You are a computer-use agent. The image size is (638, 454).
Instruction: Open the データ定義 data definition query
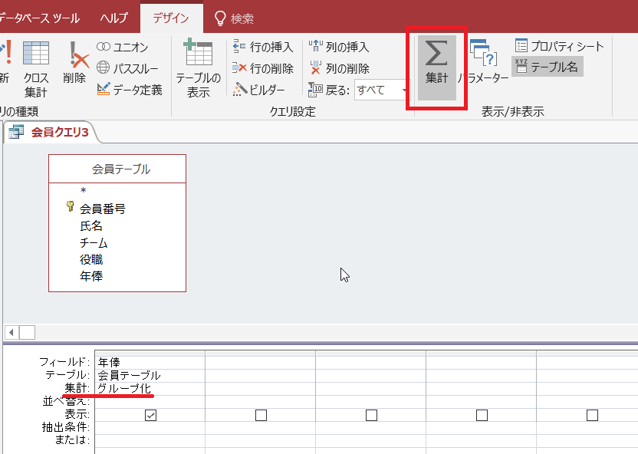point(130,90)
